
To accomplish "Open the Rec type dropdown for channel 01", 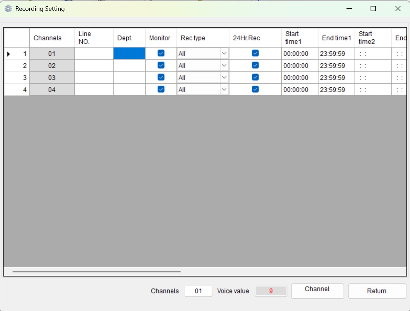I will 224,53.
